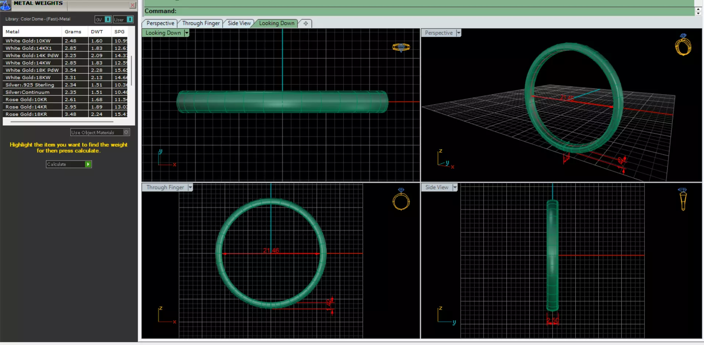This screenshot has height=345, width=704.
Task: Close the Metal Weights panel
Action: [133, 5]
